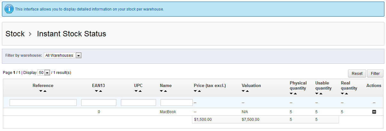
Task: Sort Usable quantity ascending using up arrow
Action: 321,94
